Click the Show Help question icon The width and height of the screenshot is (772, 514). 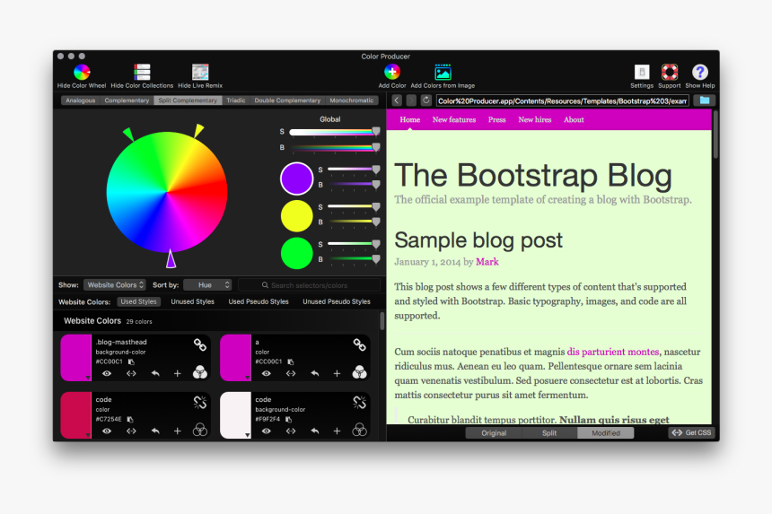point(699,73)
